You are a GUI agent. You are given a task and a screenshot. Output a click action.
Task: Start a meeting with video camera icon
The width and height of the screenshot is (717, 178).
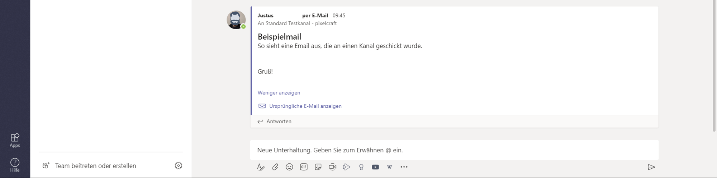332,167
